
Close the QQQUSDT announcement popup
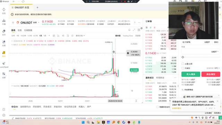pyautogui.click(x=217, y=101)
